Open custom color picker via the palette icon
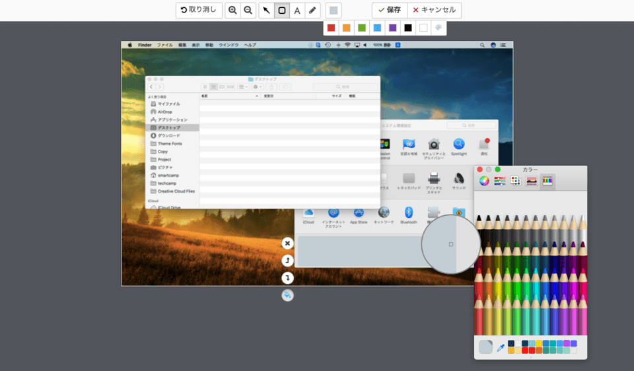 439,28
